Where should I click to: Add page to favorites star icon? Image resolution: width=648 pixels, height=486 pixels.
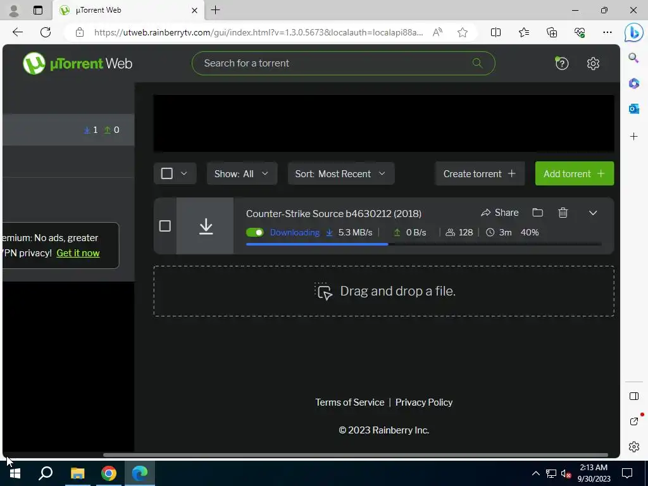(463, 32)
